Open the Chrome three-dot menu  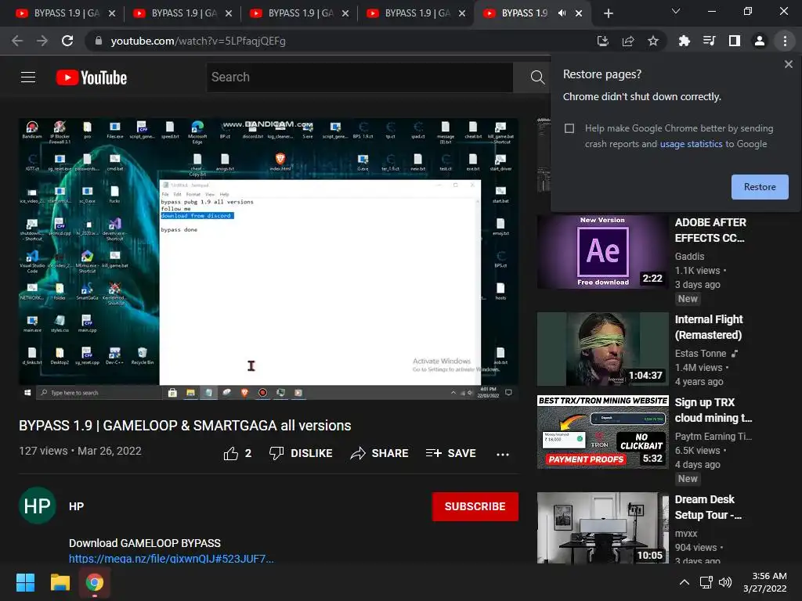(x=785, y=41)
